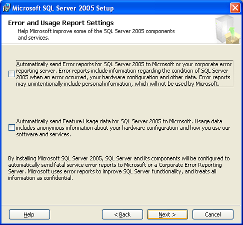The width and height of the screenshot is (243, 225).
Task: Click the 'Help Microsoft improve' subtitle text
Action: pyautogui.click(x=96, y=35)
